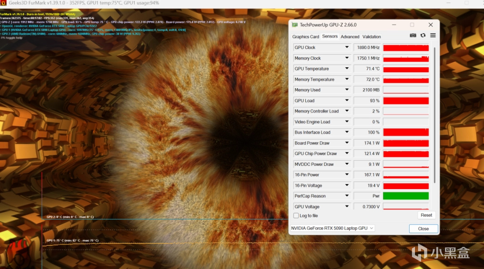Open the GPU Temperature sensor dropdown

tap(346, 69)
